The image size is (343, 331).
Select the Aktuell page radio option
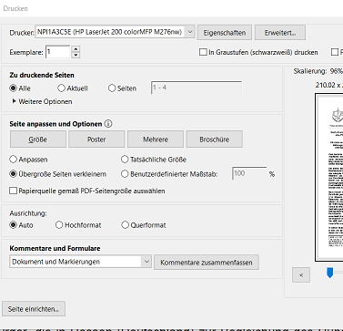click(x=61, y=88)
